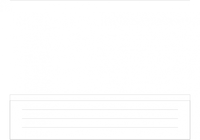Click the bottom border of the bottom panel
The height and width of the screenshot is (140, 200).
click(x=100, y=139)
